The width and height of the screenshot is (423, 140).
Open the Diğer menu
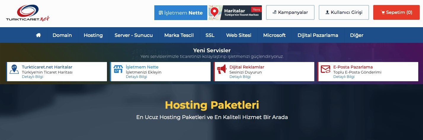[357, 35]
